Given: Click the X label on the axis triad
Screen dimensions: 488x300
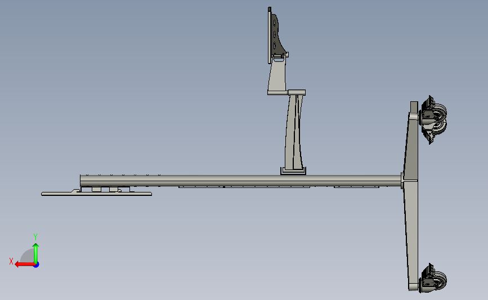Looking at the screenshot, I should [11, 261].
